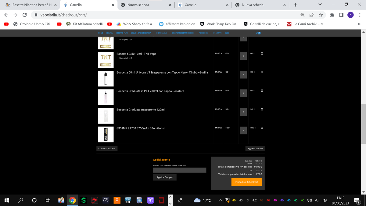Screen dimensions: 366x206
Task: Open Chrome zoom magnifier icon in address bar
Action: 303,15
